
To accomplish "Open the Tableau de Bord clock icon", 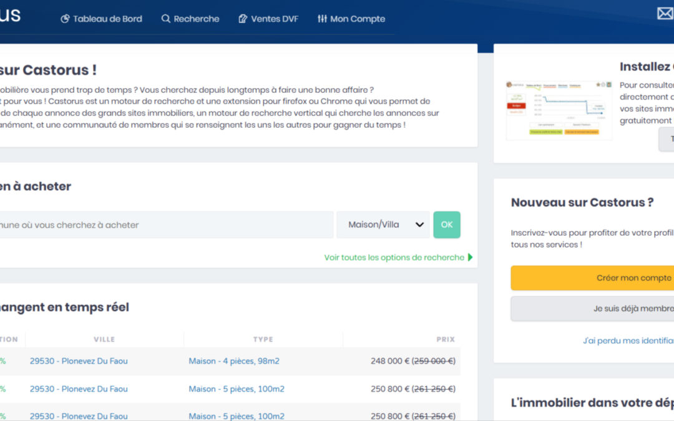I will (x=66, y=19).
